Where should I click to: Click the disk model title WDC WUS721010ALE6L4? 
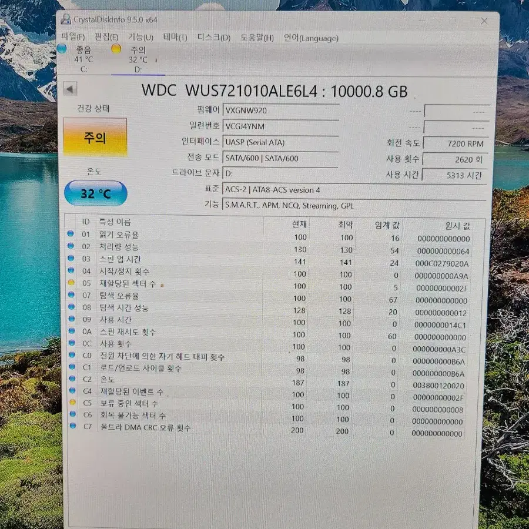click(x=229, y=91)
